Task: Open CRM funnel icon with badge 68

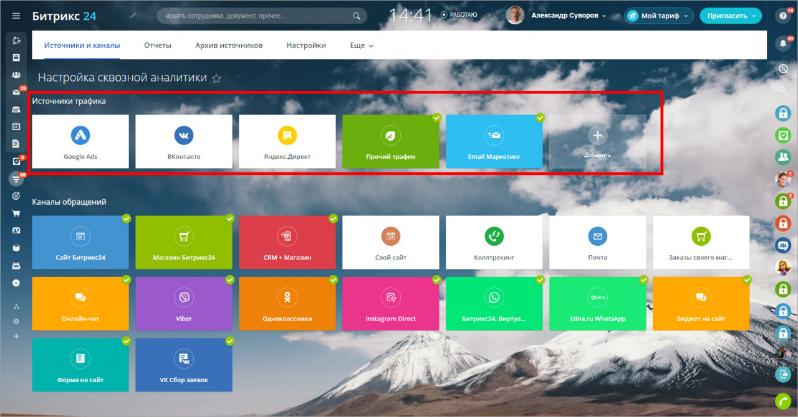Action: [16, 179]
